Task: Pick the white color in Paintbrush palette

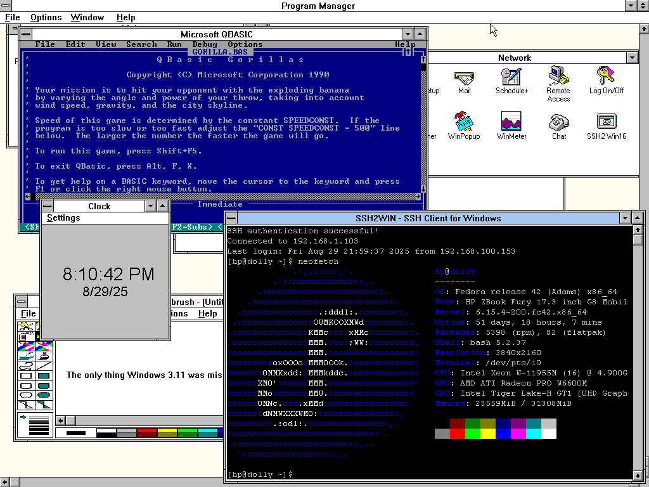Action: tap(106, 431)
